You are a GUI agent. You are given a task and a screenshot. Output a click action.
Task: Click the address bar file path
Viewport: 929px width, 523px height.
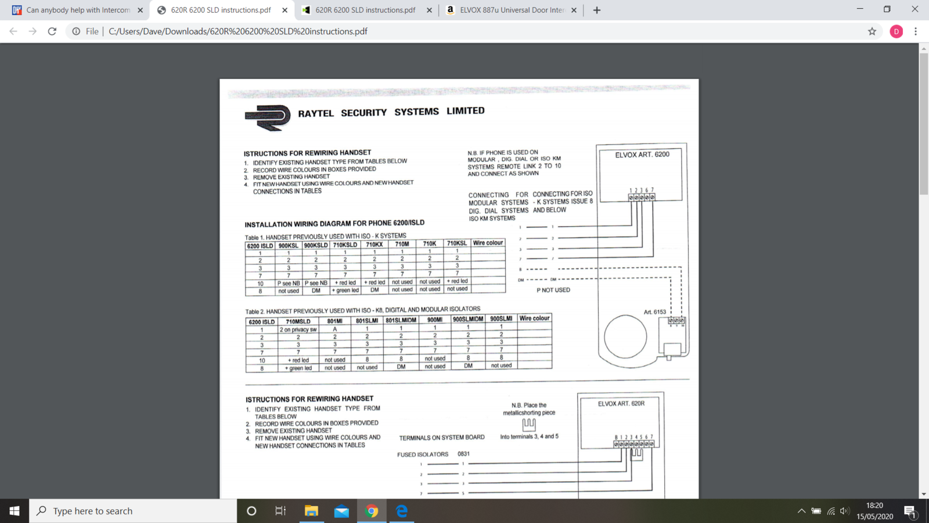point(238,31)
